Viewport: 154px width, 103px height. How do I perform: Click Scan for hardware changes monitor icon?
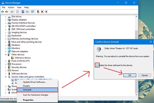[32, 12]
